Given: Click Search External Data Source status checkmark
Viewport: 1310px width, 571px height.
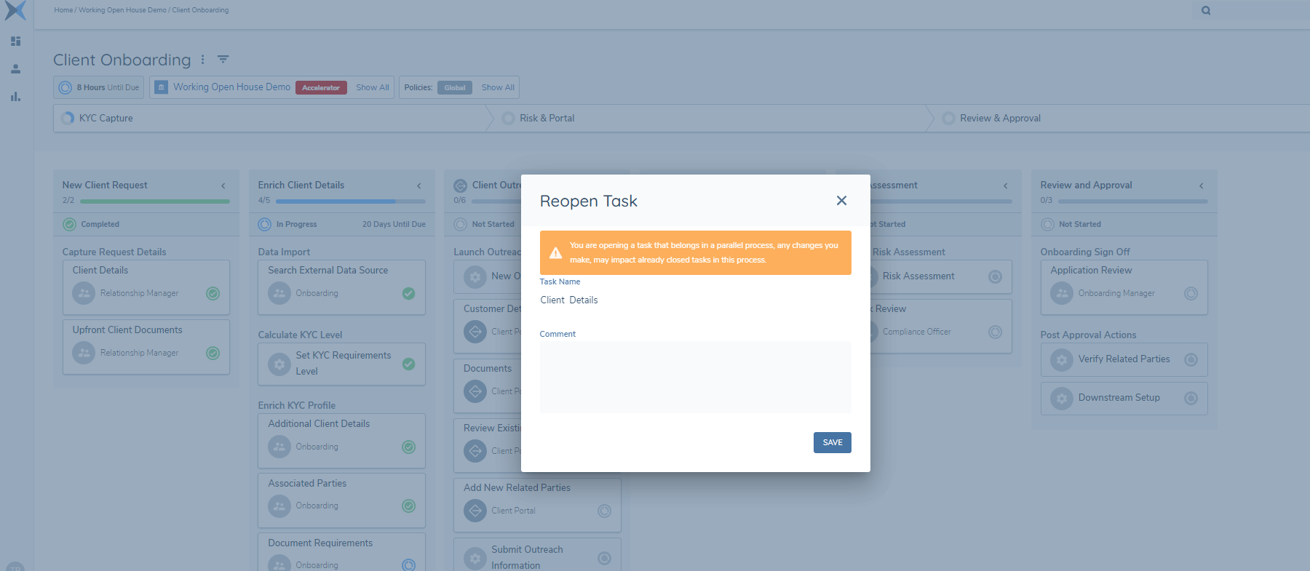Looking at the screenshot, I should [409, 293].
